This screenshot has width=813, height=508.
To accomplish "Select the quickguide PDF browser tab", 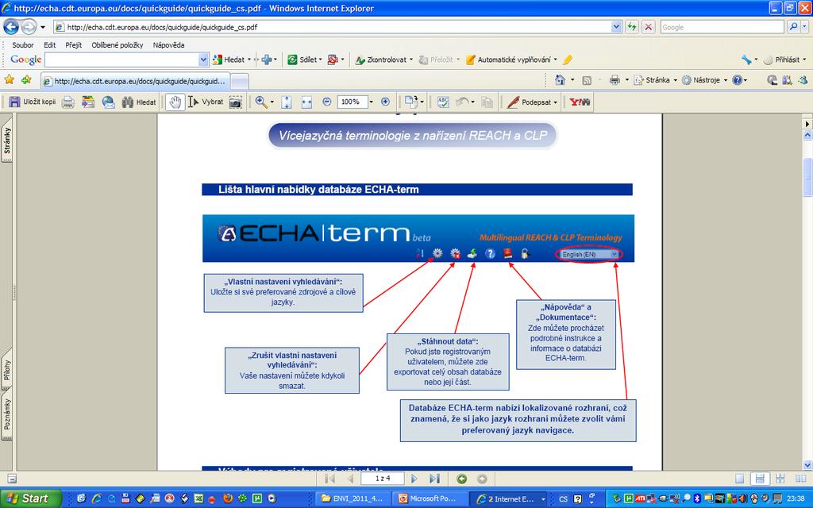I will (x=135, y=81).
